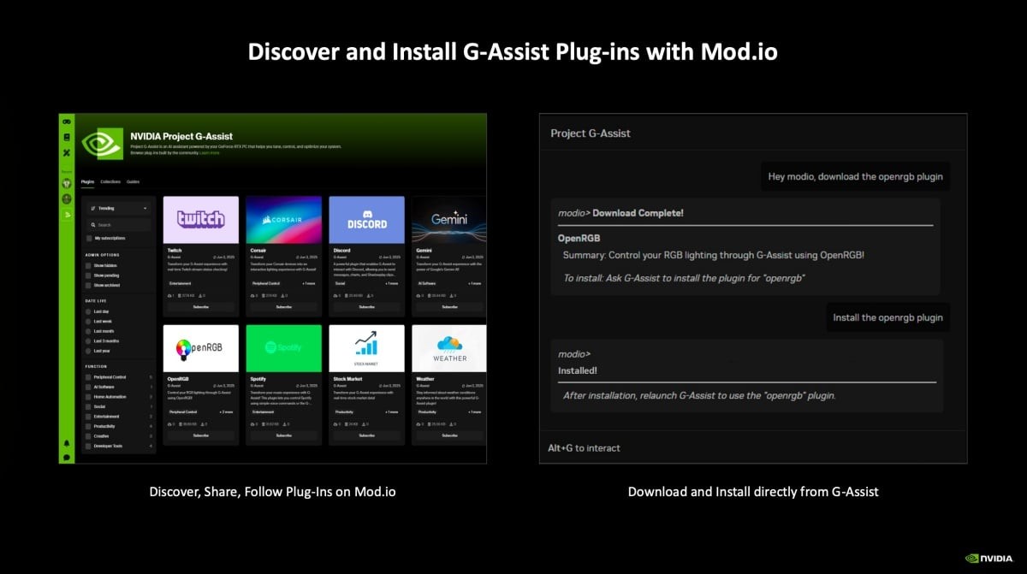Open the library book icon in the sidebar

coord(67,137)
